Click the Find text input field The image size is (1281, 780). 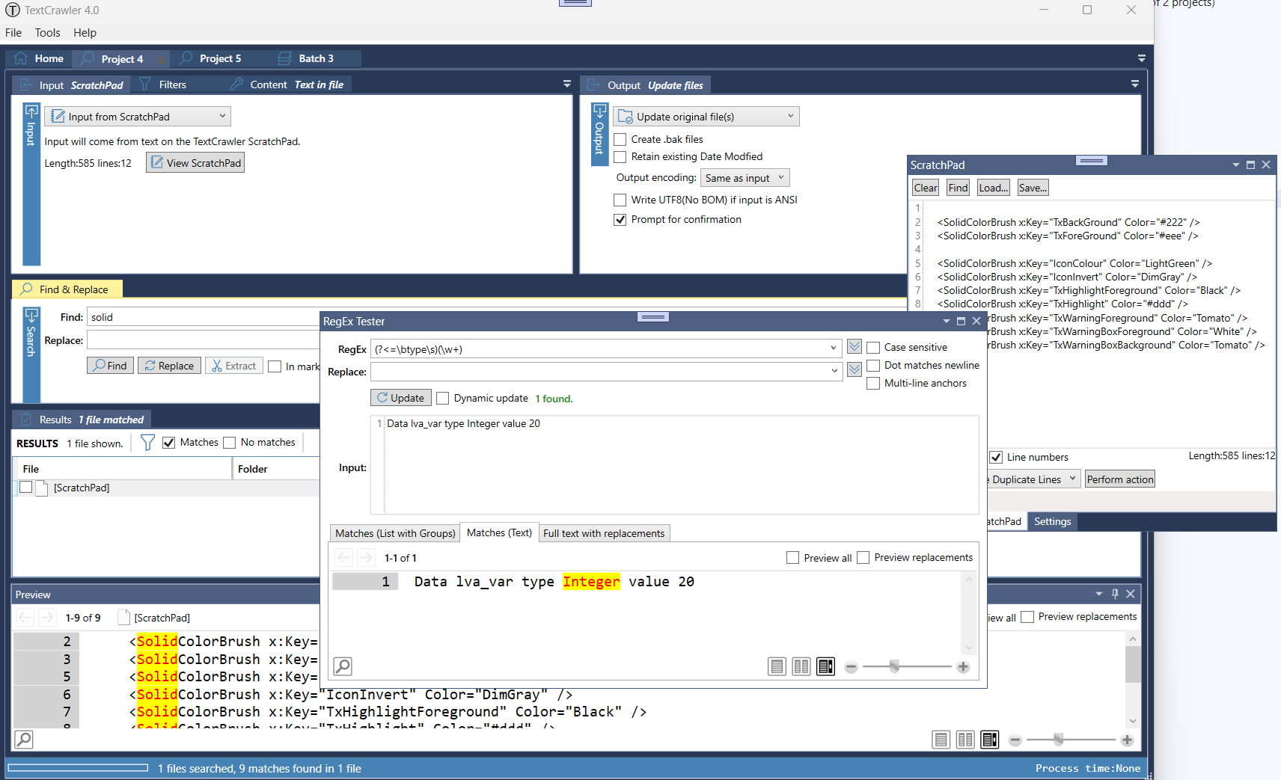(x=202, y=317)
